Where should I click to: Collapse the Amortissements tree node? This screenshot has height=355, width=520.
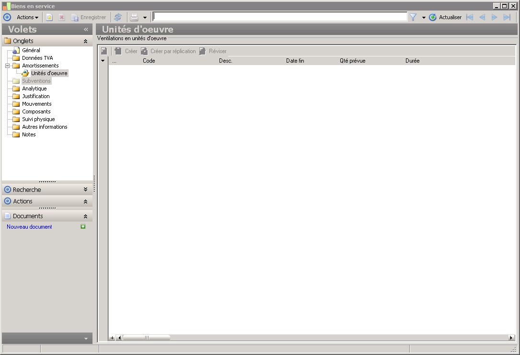coord(7,66)
